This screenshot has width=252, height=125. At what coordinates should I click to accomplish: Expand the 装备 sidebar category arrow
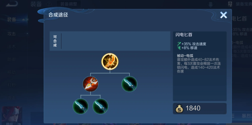tap(24, 20)
